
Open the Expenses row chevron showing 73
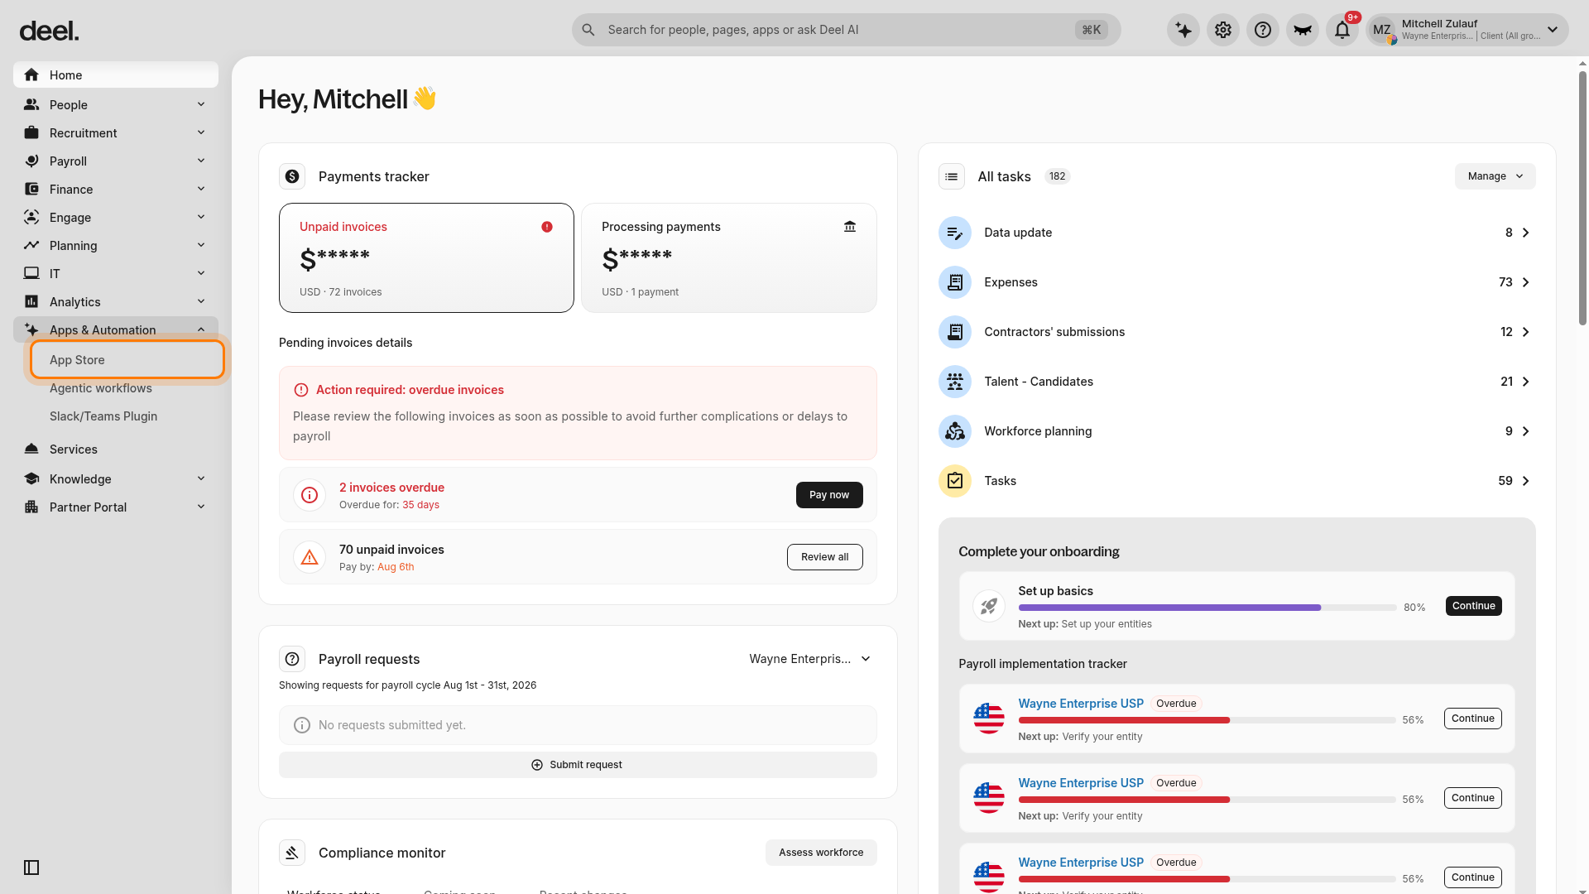click(x=1525, y=282)
